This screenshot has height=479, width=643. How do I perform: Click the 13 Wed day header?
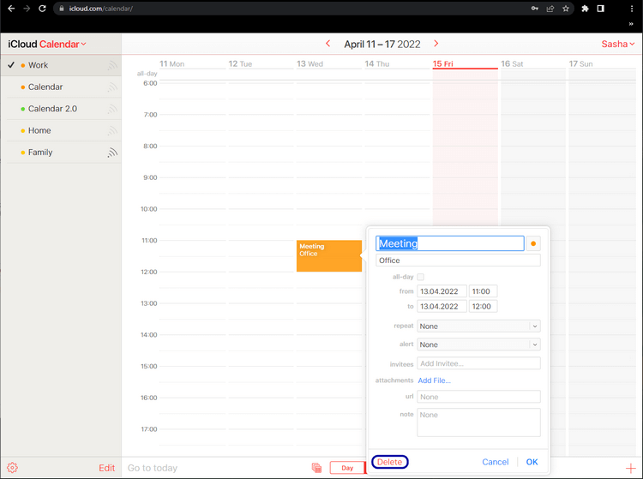click(x=309, y=64)
